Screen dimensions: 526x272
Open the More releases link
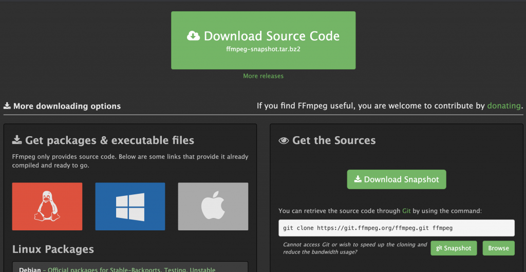point(264,76)
